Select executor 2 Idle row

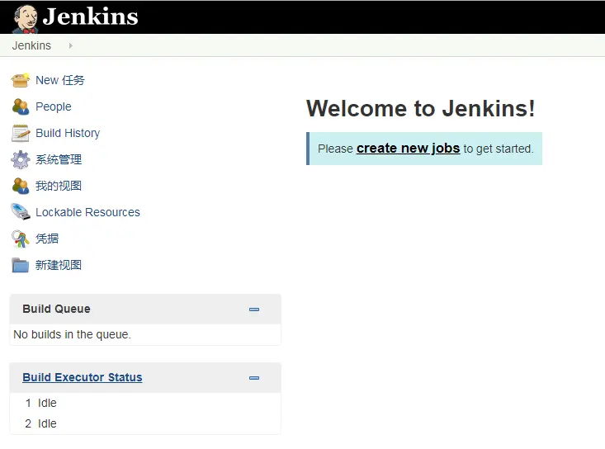(x=145, y=423)
